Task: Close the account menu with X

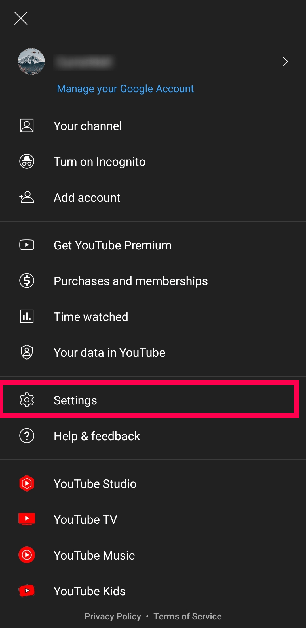Action: (x=21, y=18)
